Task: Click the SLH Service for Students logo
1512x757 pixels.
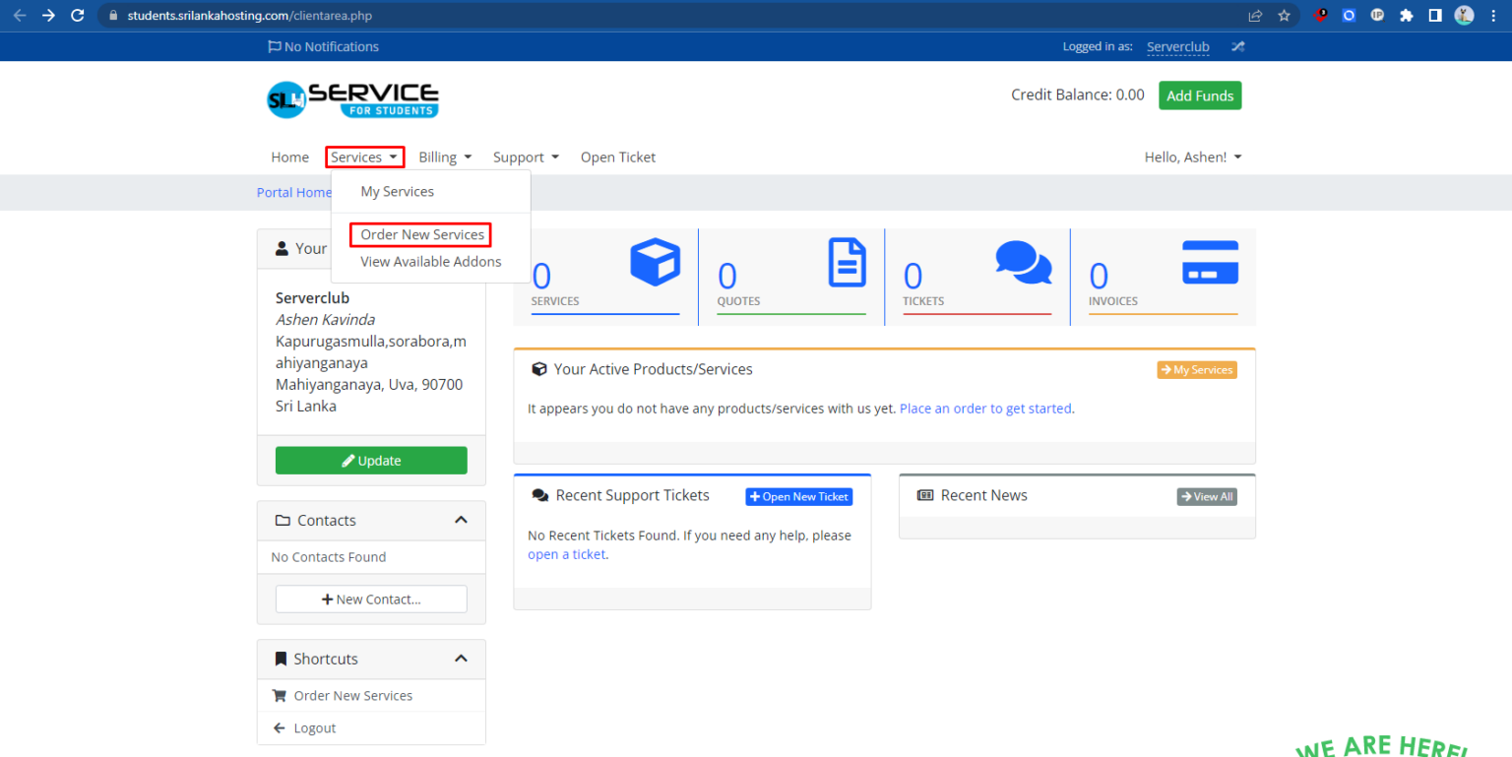Action: [x=352, y=99]
